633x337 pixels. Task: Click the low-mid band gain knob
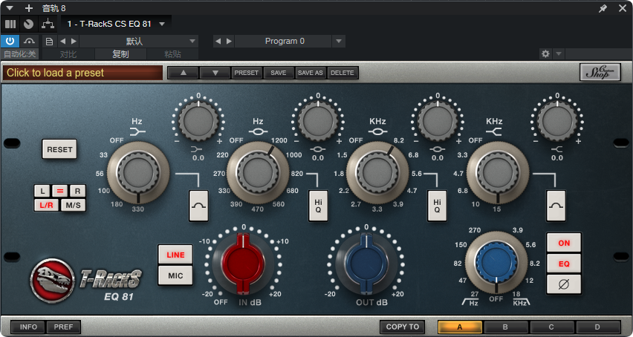point(318,121)
